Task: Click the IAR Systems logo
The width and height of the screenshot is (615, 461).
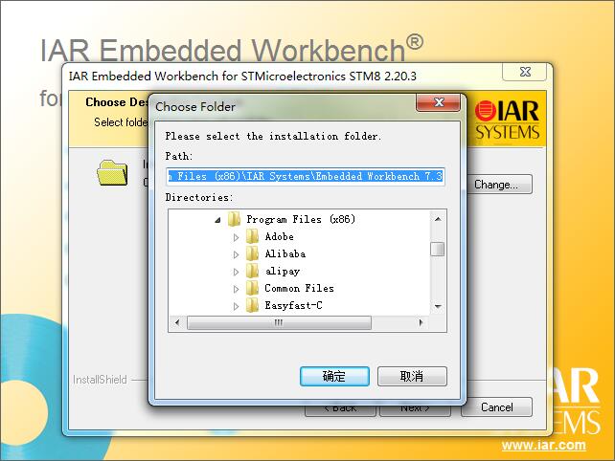Action: 507,121
